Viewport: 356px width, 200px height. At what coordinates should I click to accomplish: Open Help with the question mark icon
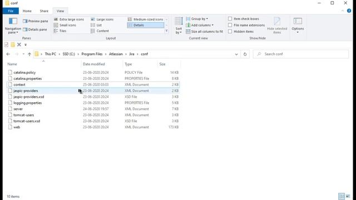coord(349,11)
